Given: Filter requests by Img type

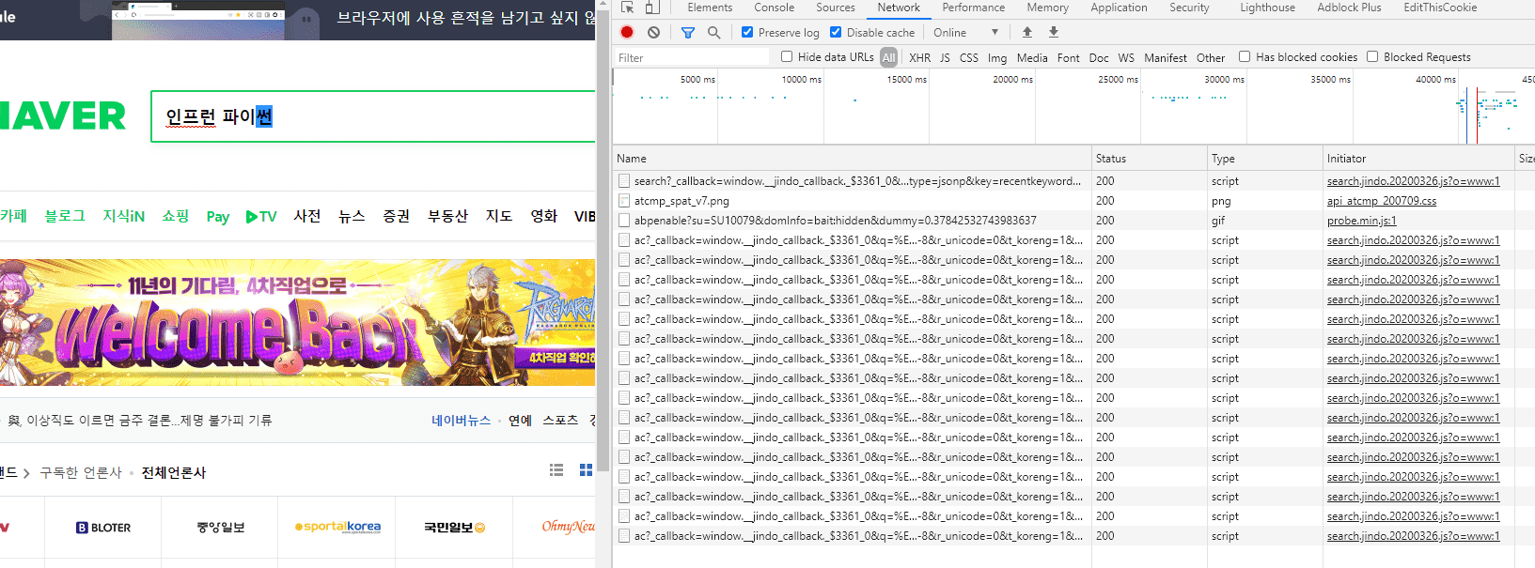Looking at the screenshot, I should click(997, 57).
